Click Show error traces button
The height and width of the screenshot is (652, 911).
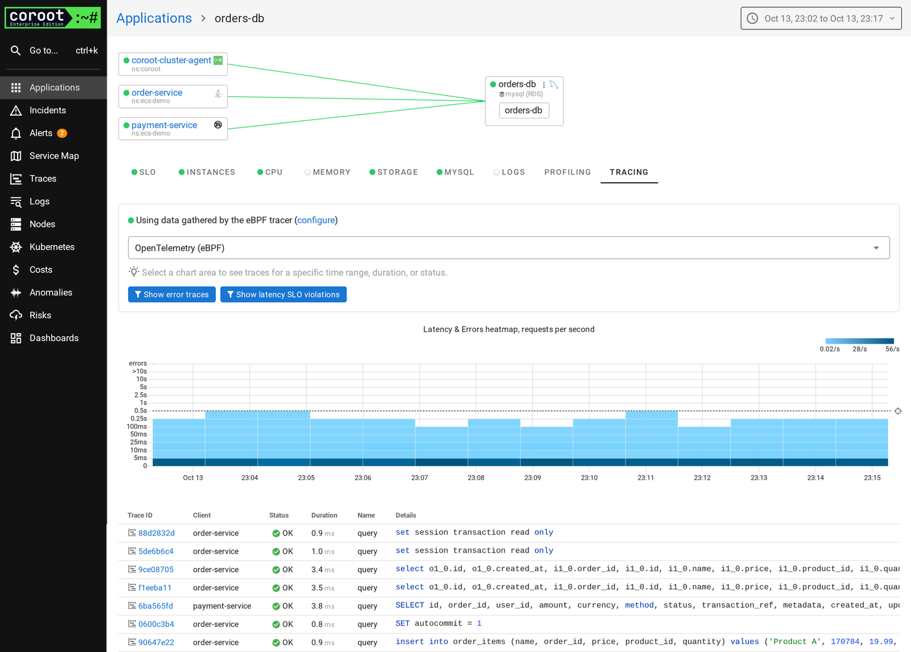(x=172, y=295)
